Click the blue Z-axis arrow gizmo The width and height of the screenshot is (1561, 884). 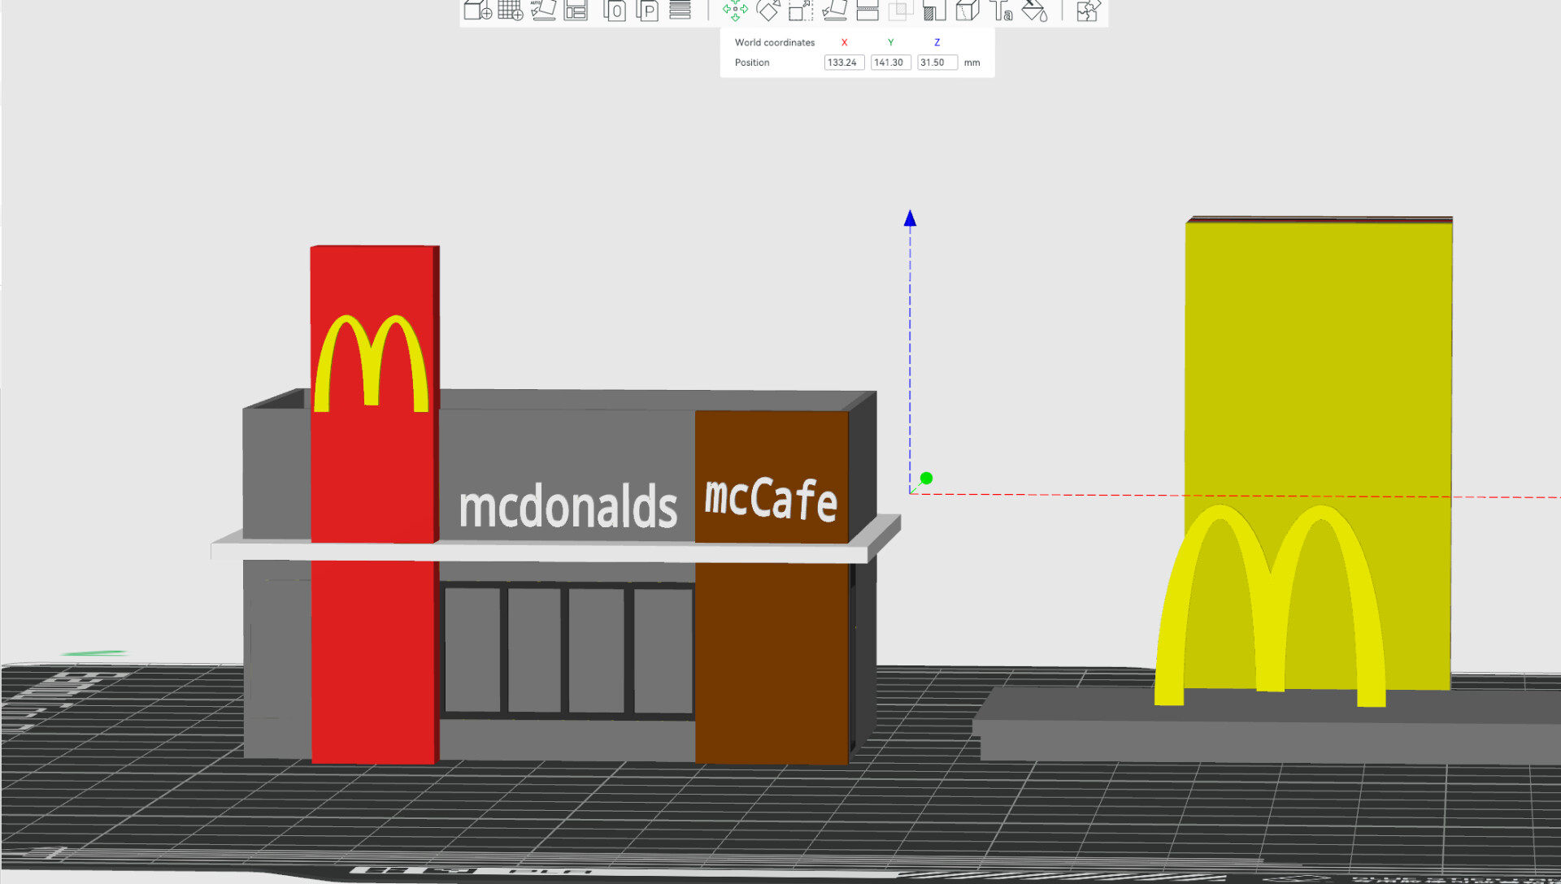coord(910,218)
